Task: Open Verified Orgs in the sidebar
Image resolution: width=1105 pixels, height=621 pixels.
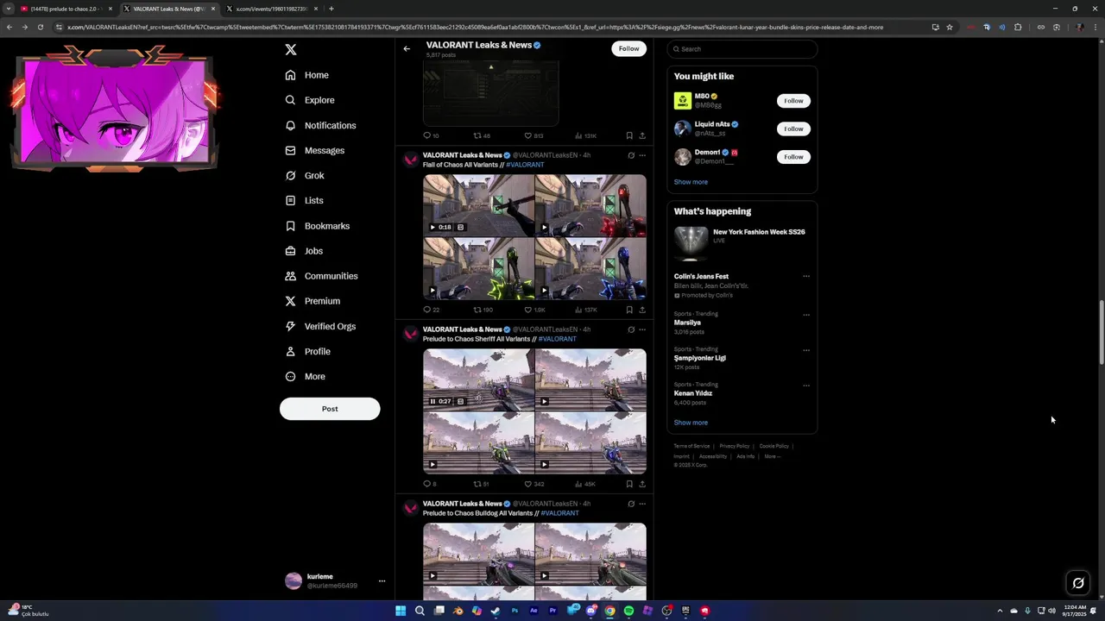Action: click(x=320, y=326)
